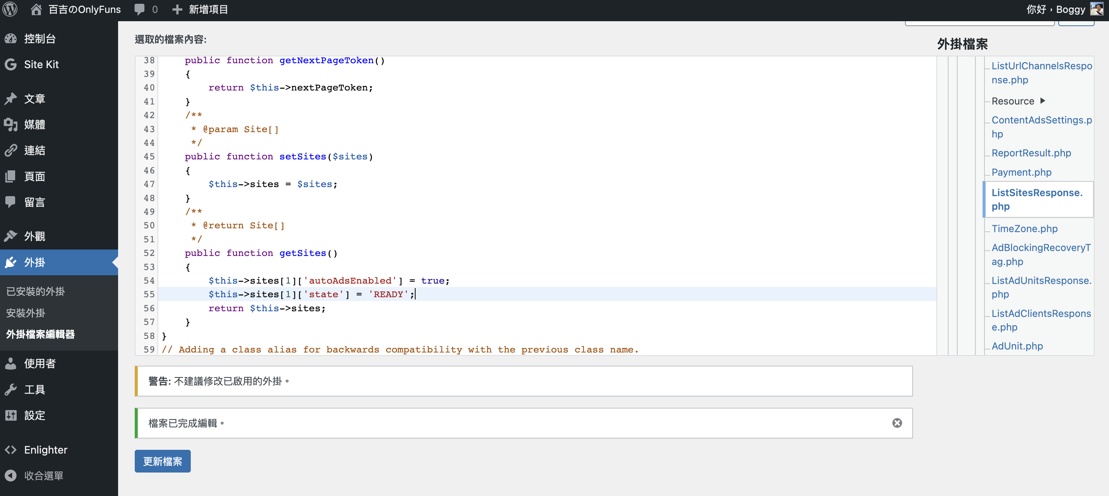Select the 安裝外掛 submenu item
Viewport: 1109px width, 496px height.
click(25, 313)
